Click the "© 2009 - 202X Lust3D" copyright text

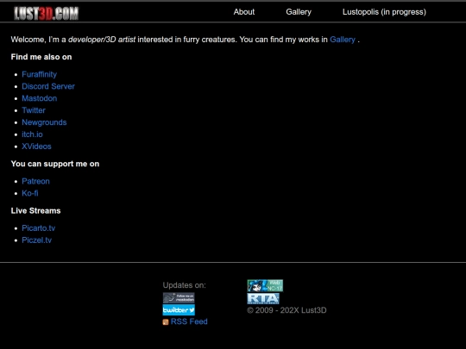click(287, 310)
